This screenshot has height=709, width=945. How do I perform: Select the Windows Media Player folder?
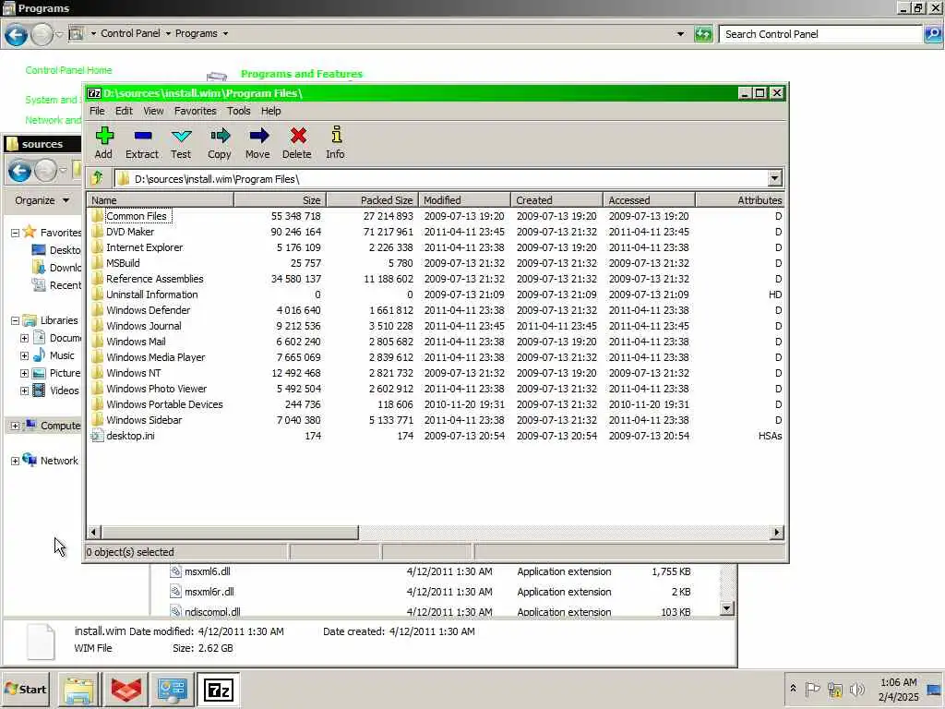click(155, 357)
